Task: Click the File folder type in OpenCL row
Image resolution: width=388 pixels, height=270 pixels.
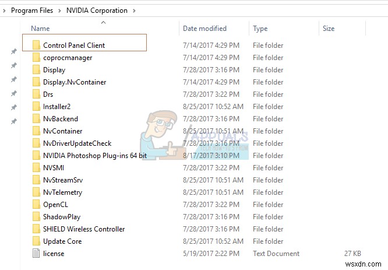Action: point(268,205)
